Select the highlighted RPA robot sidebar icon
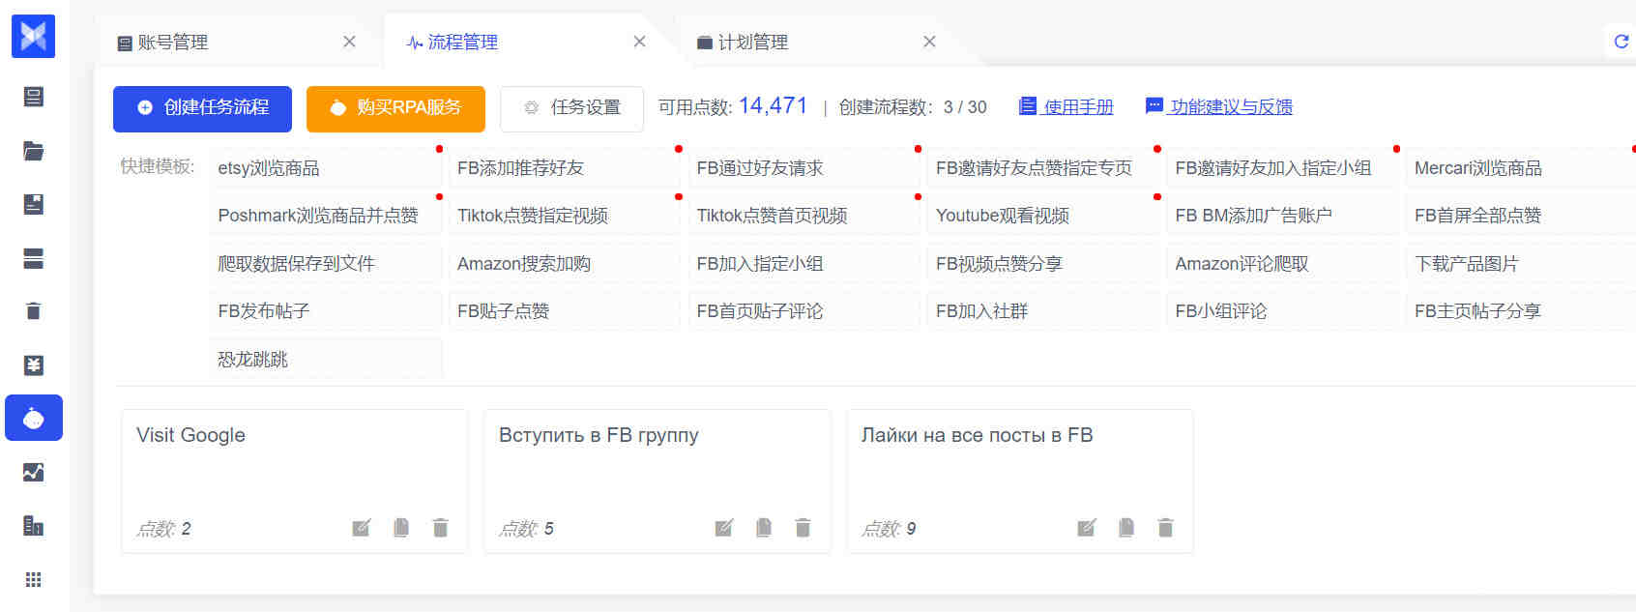1636x612 pixels. 34,418
